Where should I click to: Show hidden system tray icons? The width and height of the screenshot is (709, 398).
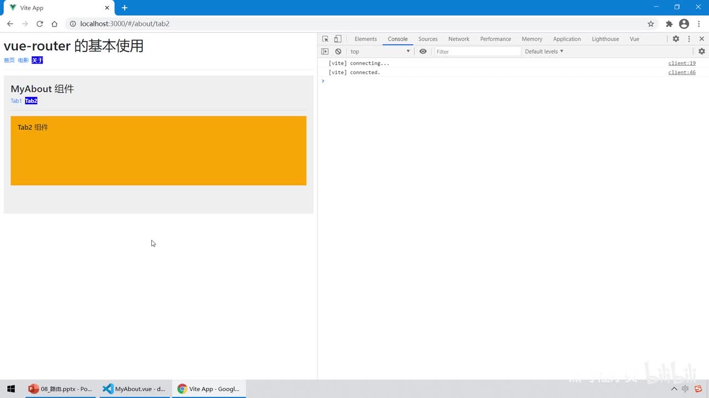pyautogui.click(x=674, y=389)
